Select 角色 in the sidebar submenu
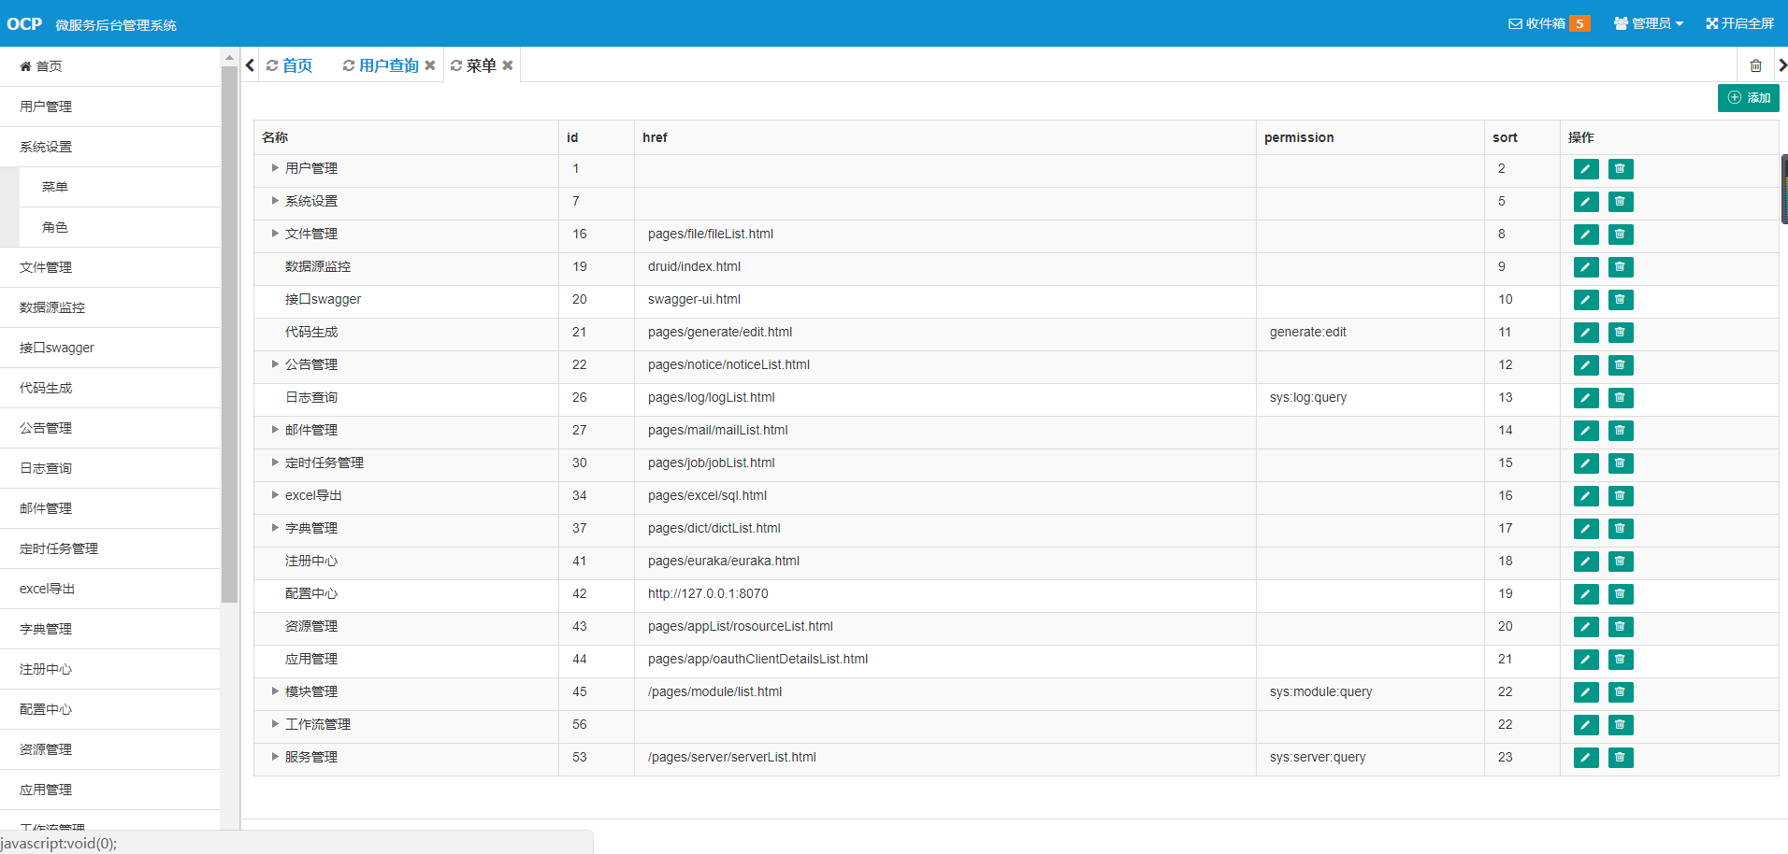 (120, 227)
